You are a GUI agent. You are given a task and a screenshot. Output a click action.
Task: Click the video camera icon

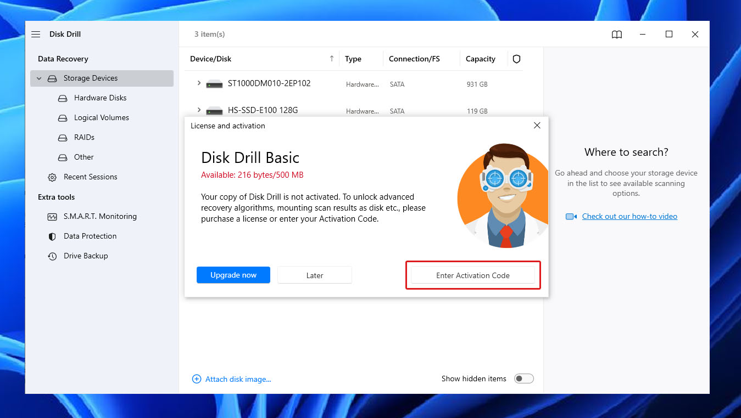click(571, 217)
